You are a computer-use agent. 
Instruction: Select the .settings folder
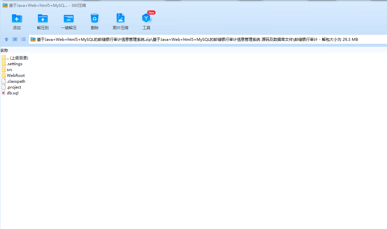[x=12, y=64]
